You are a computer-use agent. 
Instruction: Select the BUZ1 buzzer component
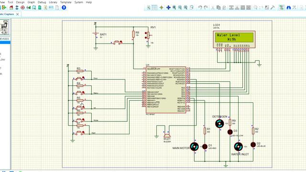coord(167,136)
